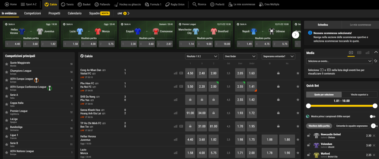Remove Newcastle United quick bet
Image resolution: width=379 pixels, height=159 pixels.
[374, 136]
